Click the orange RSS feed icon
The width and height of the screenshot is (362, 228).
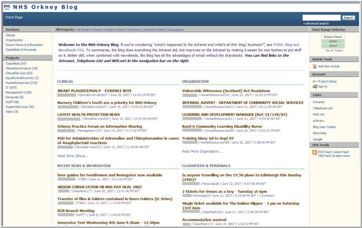click(314, 152)
